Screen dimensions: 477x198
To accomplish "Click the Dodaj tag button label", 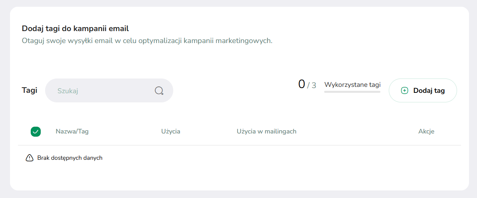I will [429, 90].
